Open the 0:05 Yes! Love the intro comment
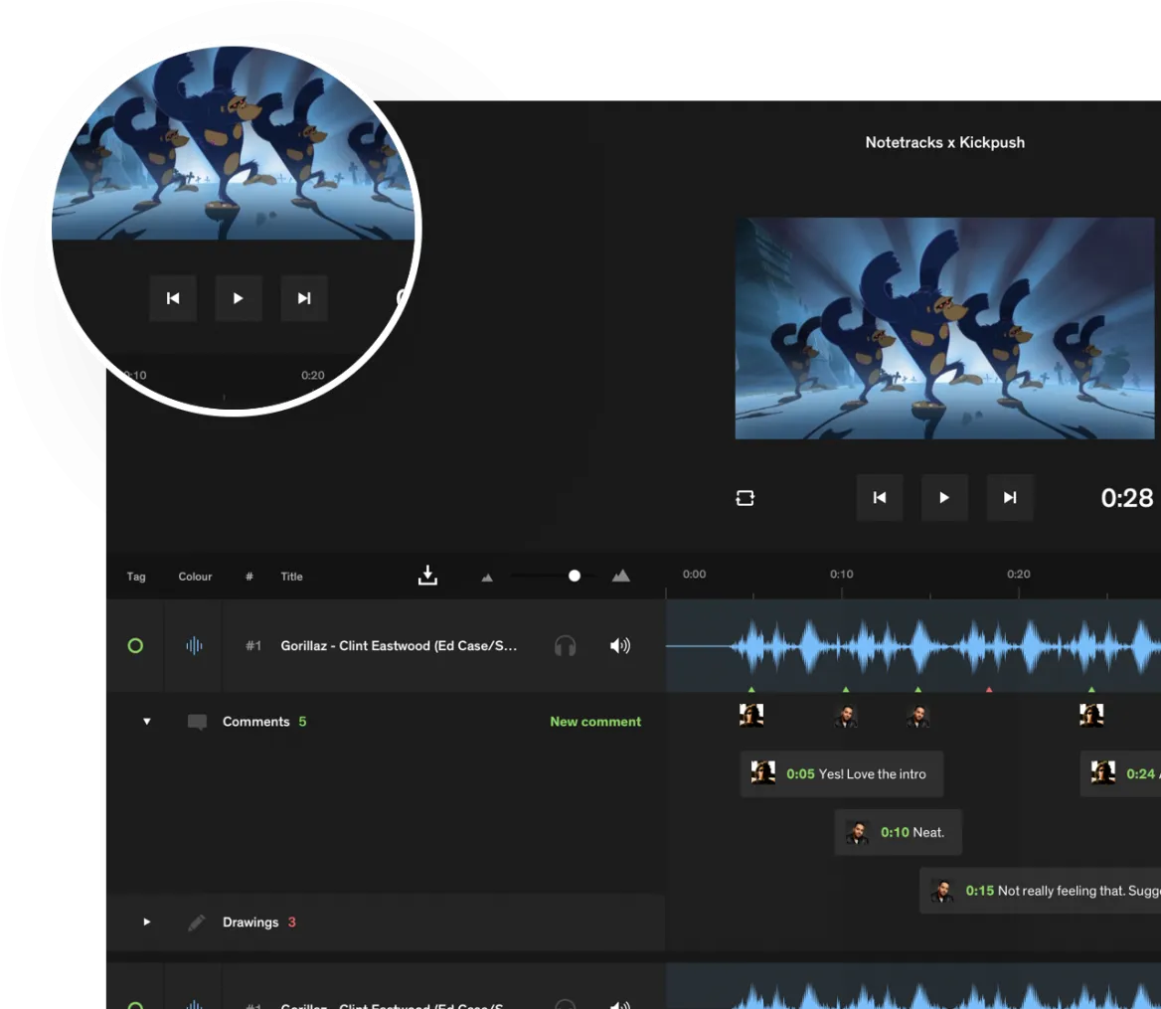The height and width of the screenshot is (1009, 1161). point(842,773)
